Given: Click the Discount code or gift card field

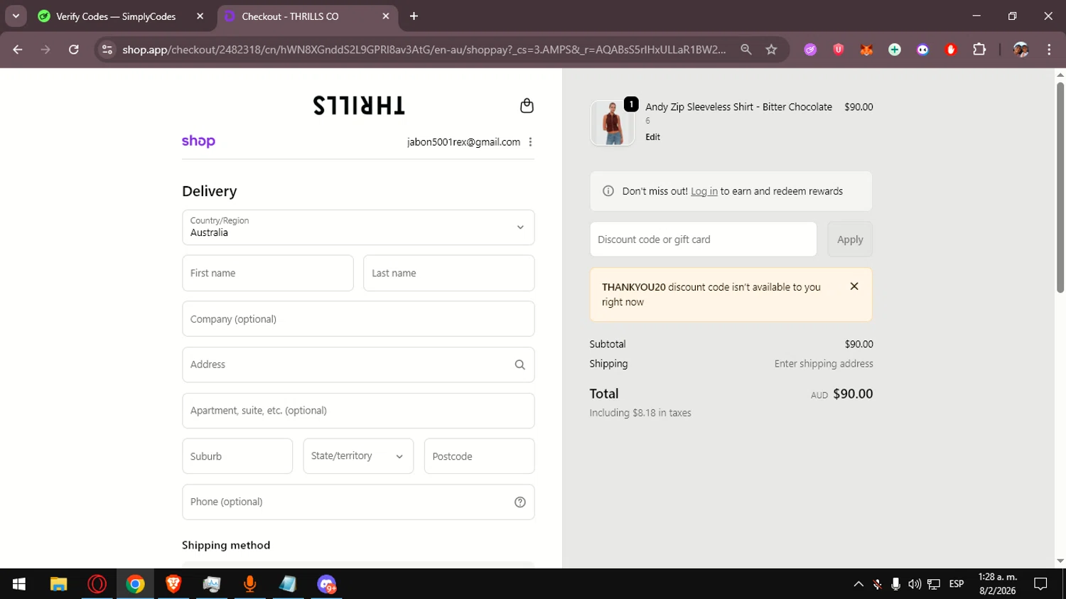Looking at the screenshot, I should pyautogui.click(x=703, y=239).
